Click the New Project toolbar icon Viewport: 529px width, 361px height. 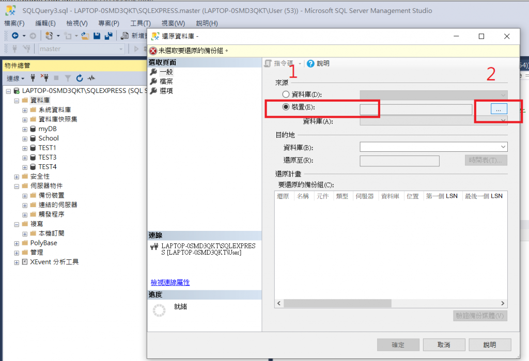(x=49, y=36)
